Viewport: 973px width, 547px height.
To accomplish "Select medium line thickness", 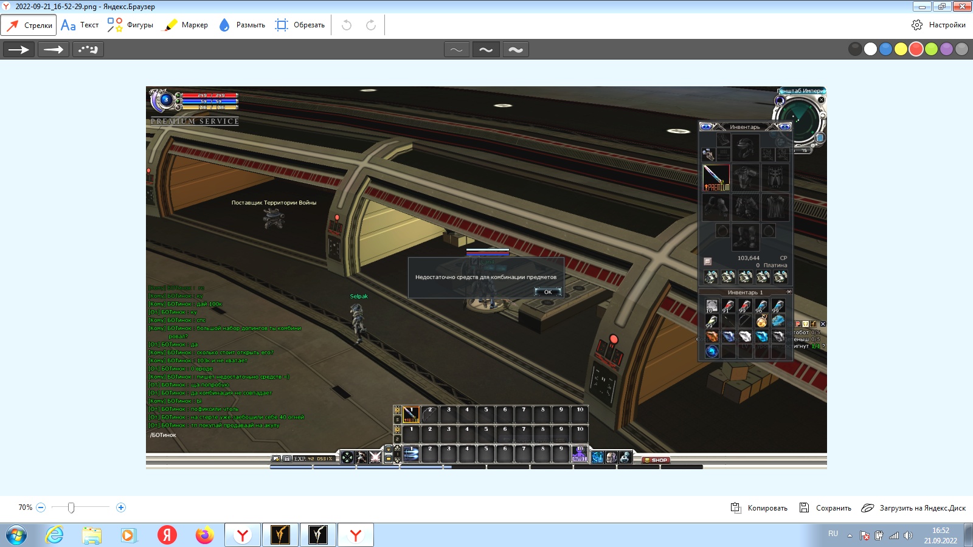I will point(486,49).
